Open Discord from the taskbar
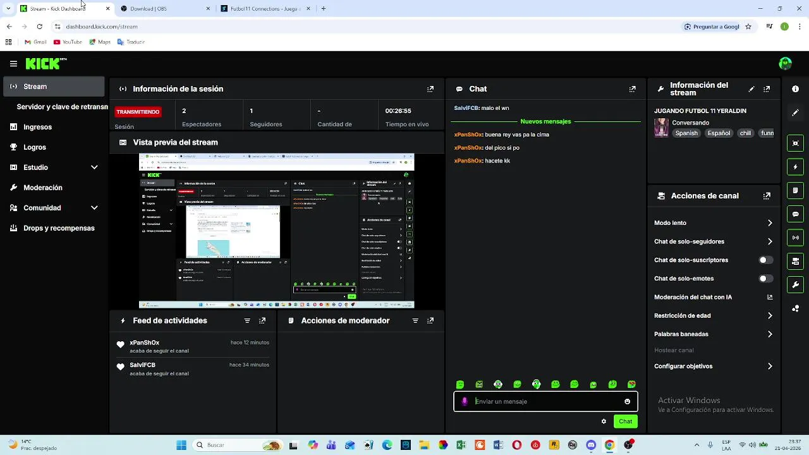The image size is (809, 455). tap(591, 445)
